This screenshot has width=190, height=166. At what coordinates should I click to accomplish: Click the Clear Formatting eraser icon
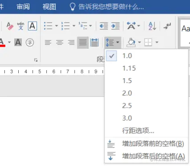pyautogui.click(x=10, y=26)
